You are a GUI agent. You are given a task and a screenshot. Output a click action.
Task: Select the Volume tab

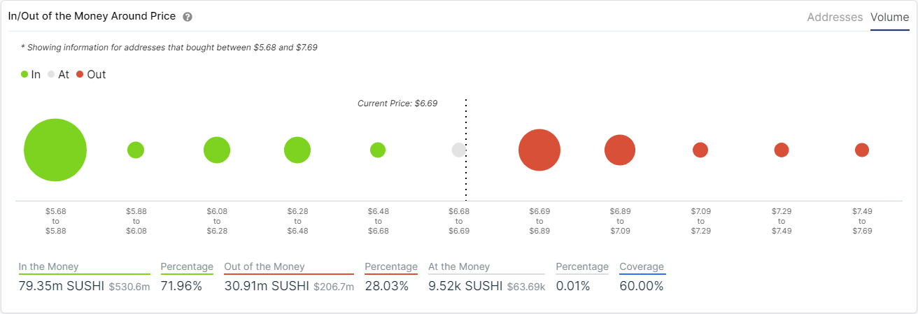click(889, 17)
